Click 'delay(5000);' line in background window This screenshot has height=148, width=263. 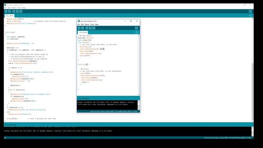tap(12, 119)
